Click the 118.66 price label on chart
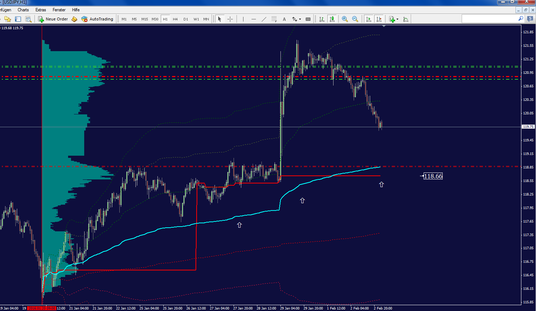 coord(433,176)
